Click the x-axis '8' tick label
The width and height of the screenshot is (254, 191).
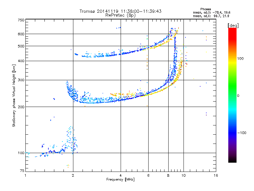pos(168,175)
